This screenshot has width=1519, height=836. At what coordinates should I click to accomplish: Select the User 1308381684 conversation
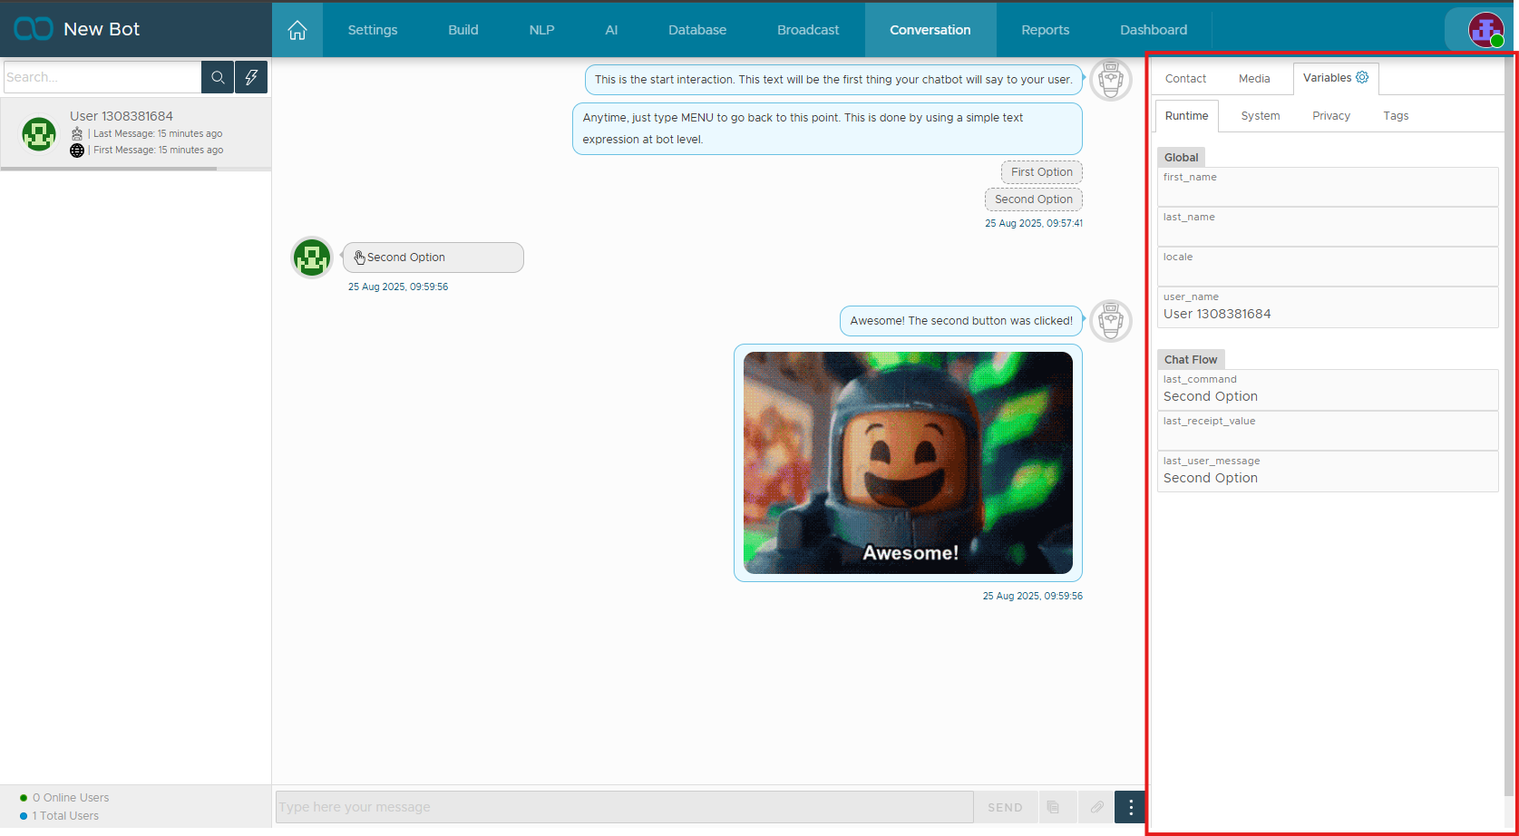click(136, 132)
